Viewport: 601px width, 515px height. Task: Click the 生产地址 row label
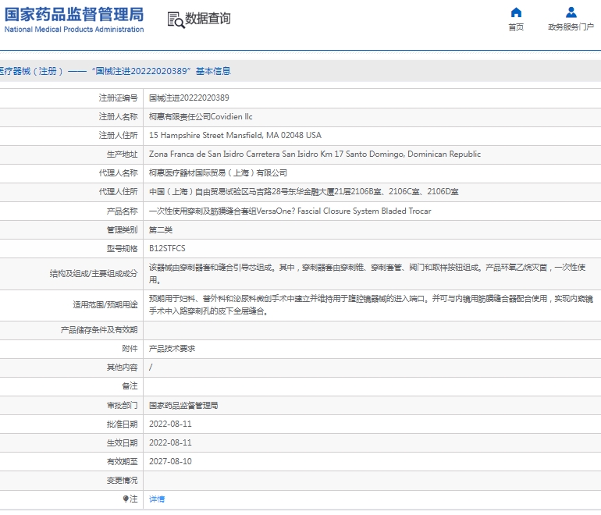point(122,154)
